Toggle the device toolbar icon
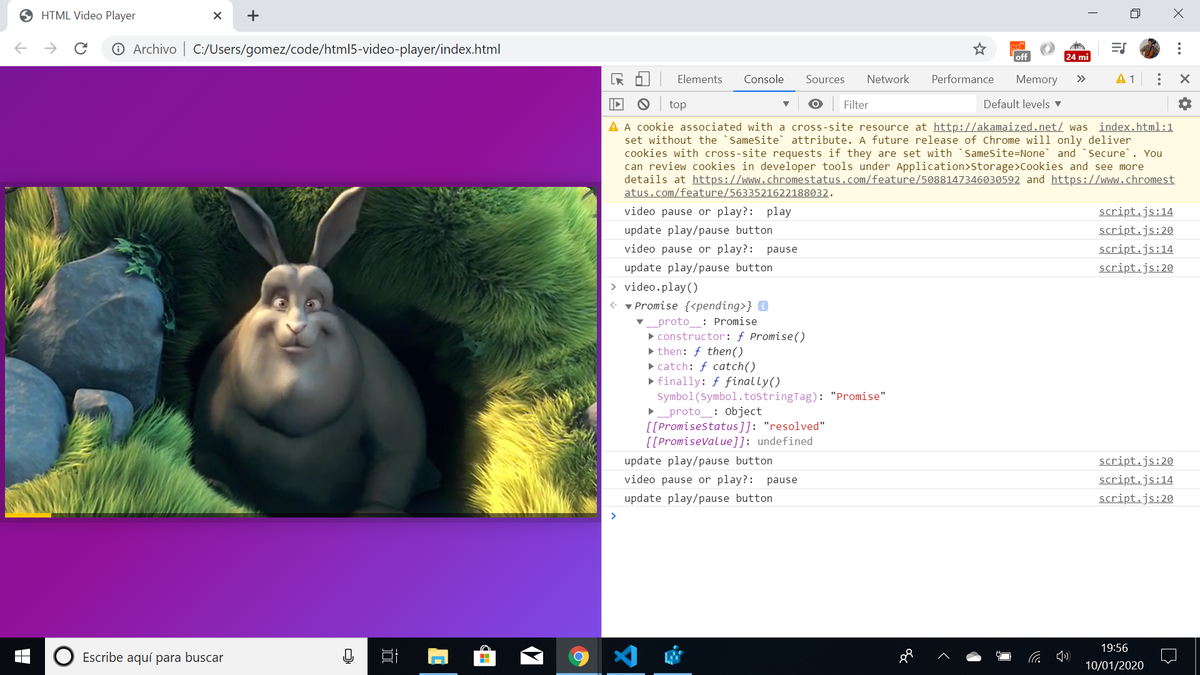1200x675 pixels. click(x=642, y=79)
